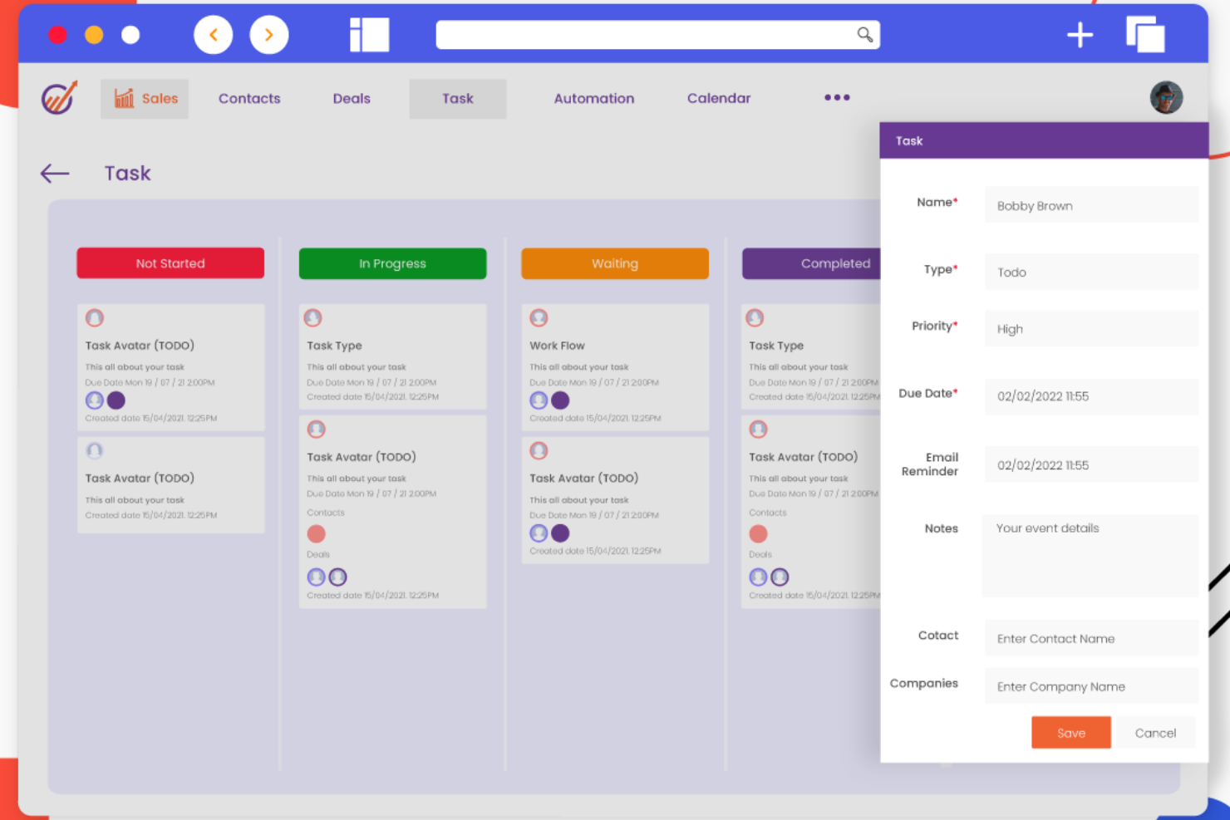This screenshot has width=1230, height=820.
Task: Click the back arrow next to Task heading
Action: tap(54, 173)
